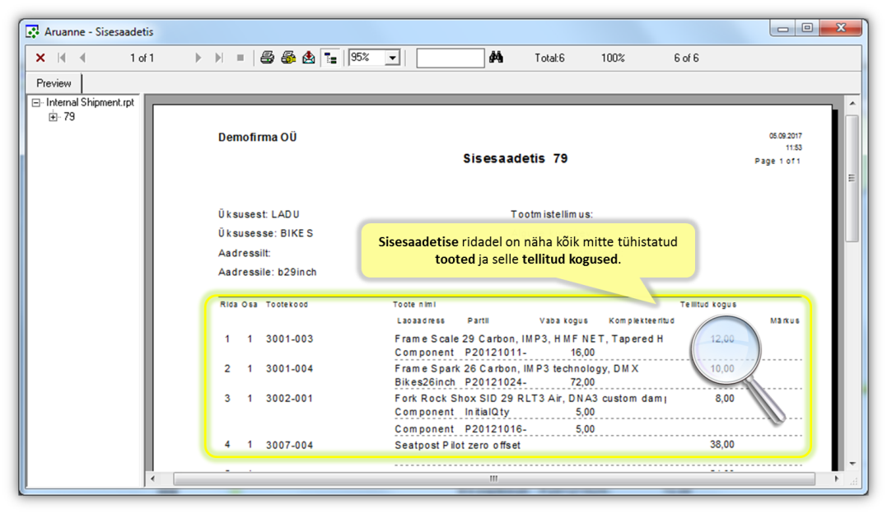This screenshot has width=887, height=514.
Task: Select the 79 item in tree
Action: click(69, 117)
